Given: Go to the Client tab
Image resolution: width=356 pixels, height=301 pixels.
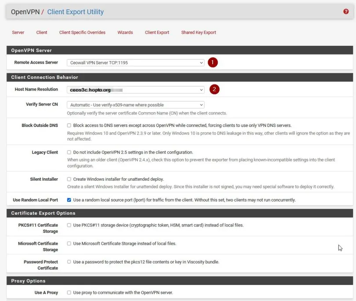Looking at the screenshot, I should [x=42, y=33].
